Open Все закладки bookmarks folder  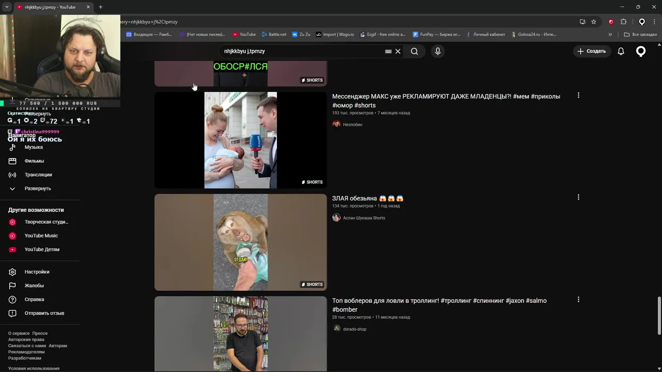[640, 35]
